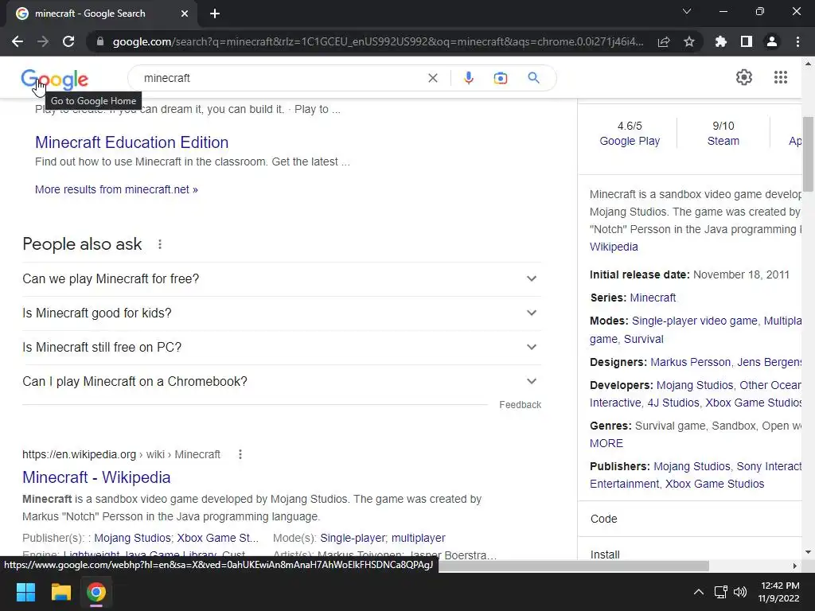Click 'More results from minecraft.net' link
This screenshot has width=815, height=611.
pyautogui.click(x=116, y=189)
